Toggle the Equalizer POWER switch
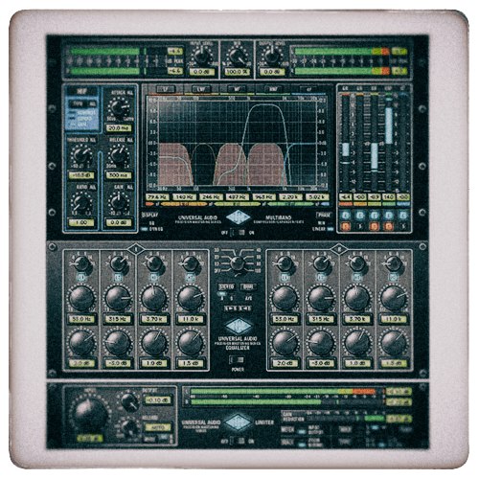The height and width of the screenshot is (479, 479). 238,360
